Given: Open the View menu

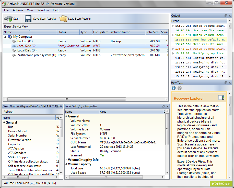Looking at the screenshot, I should (x=30, y=10).
